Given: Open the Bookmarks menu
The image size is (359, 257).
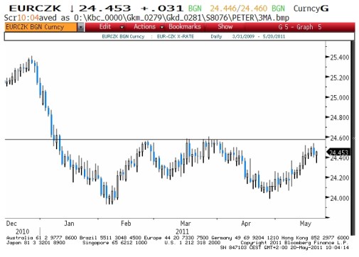Looking at the screenshot, I should 185,27.
